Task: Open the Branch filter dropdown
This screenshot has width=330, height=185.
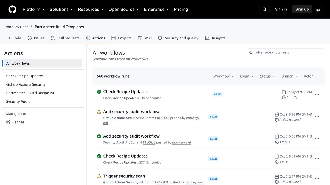Action: tap(289, 76)
